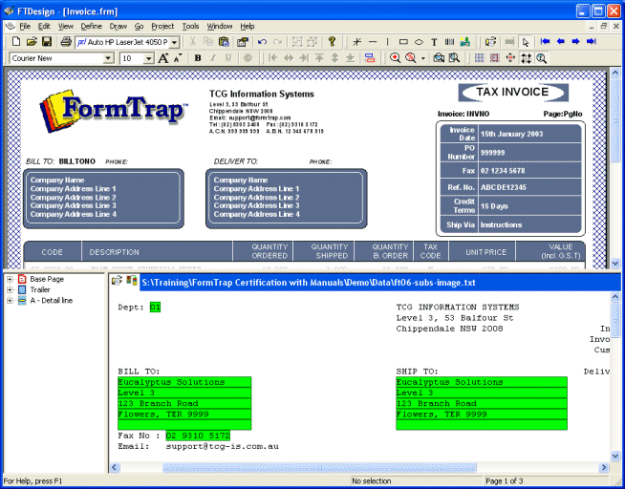Select the barcode tool

(449, 42)
